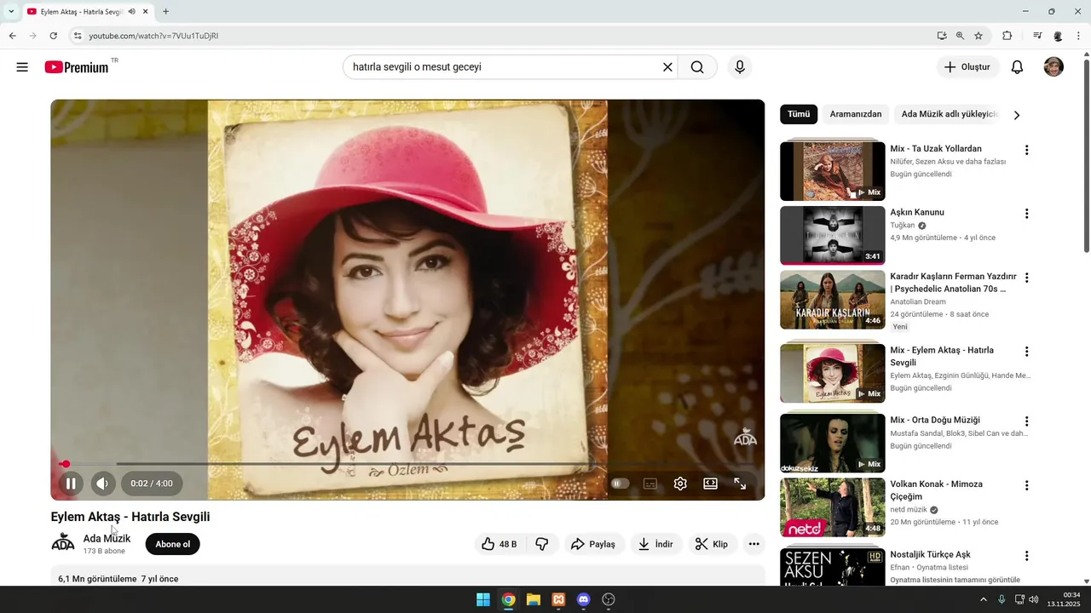Open options for Karadır Kaşların video
The height and width of the screenshot is (613, 1091).
tap(1026, 278)
